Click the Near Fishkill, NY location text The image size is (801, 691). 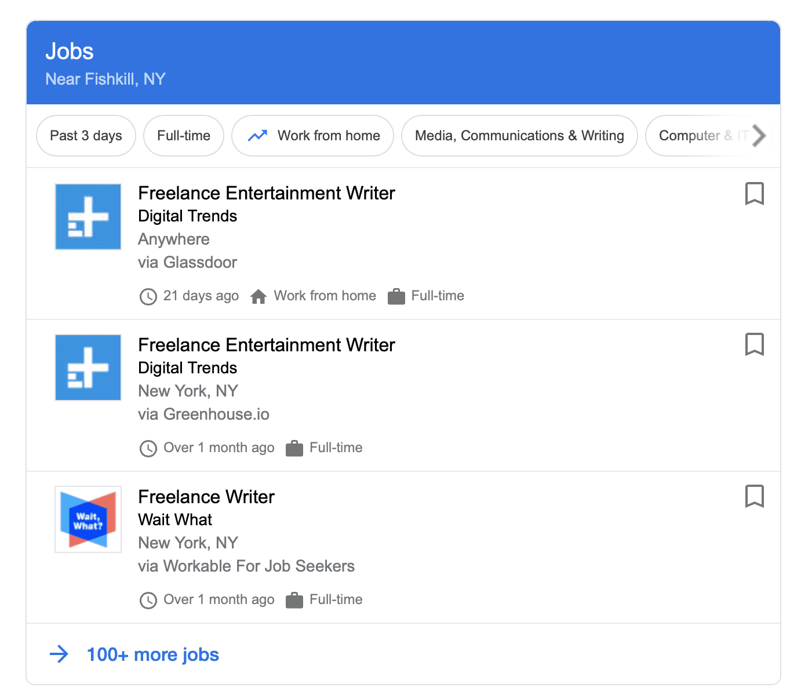[105, 79]
